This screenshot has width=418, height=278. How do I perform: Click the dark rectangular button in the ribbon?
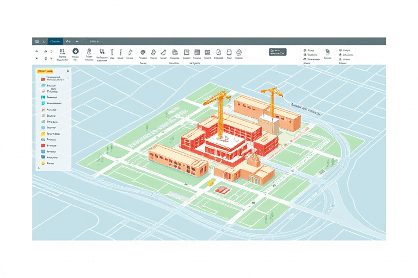click(x=277, y=52)
